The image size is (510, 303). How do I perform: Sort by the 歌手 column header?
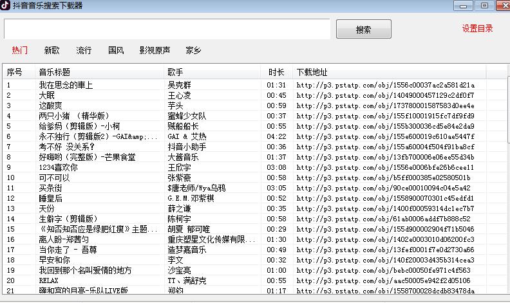pyautogui.click(x=175, y=72)
